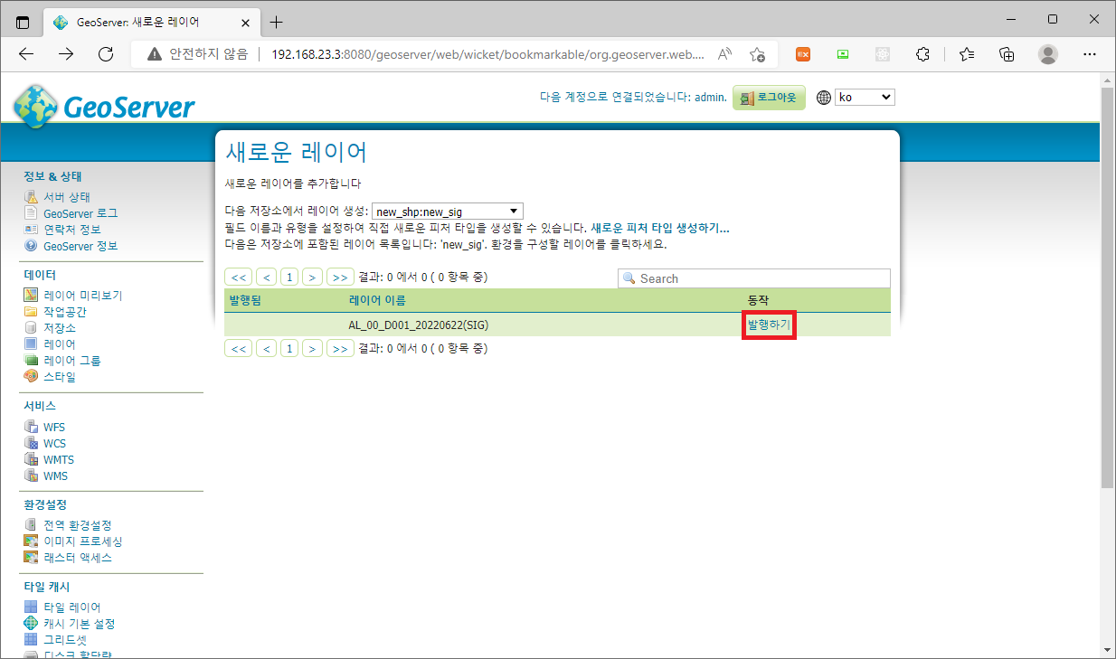Open the GeoServer 정보 page

click(80, 246)
